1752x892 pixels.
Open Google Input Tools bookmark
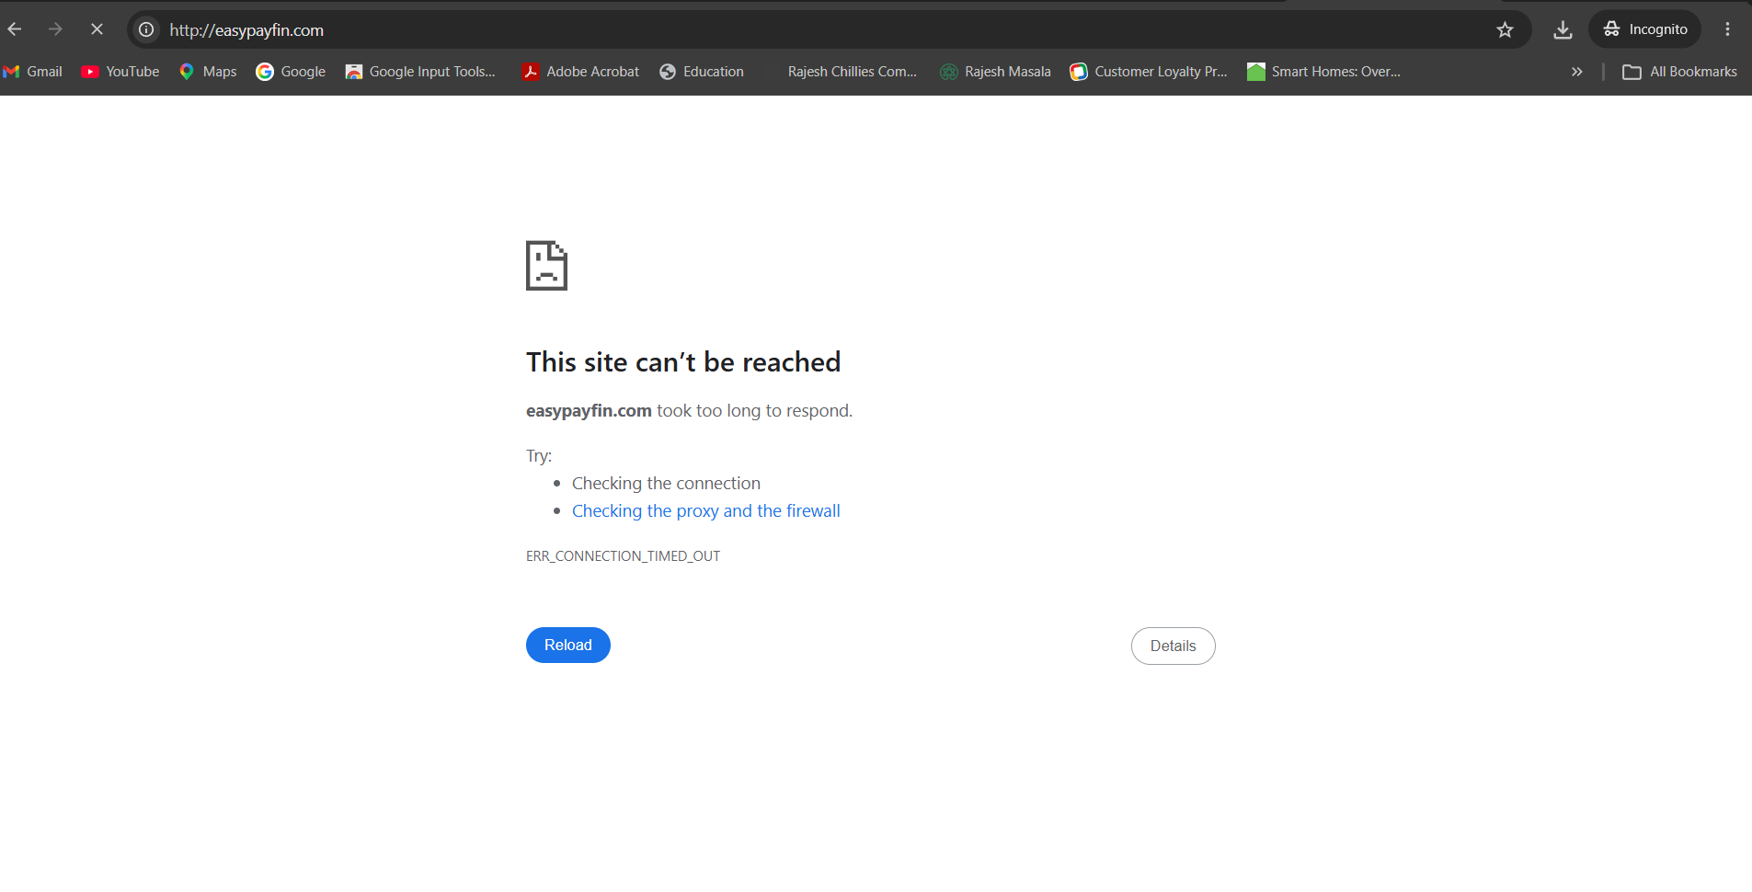pos(420,72)
